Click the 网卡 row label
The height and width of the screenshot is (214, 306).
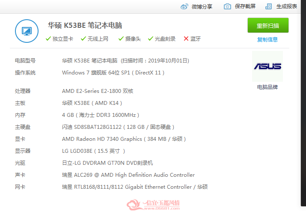20,187
